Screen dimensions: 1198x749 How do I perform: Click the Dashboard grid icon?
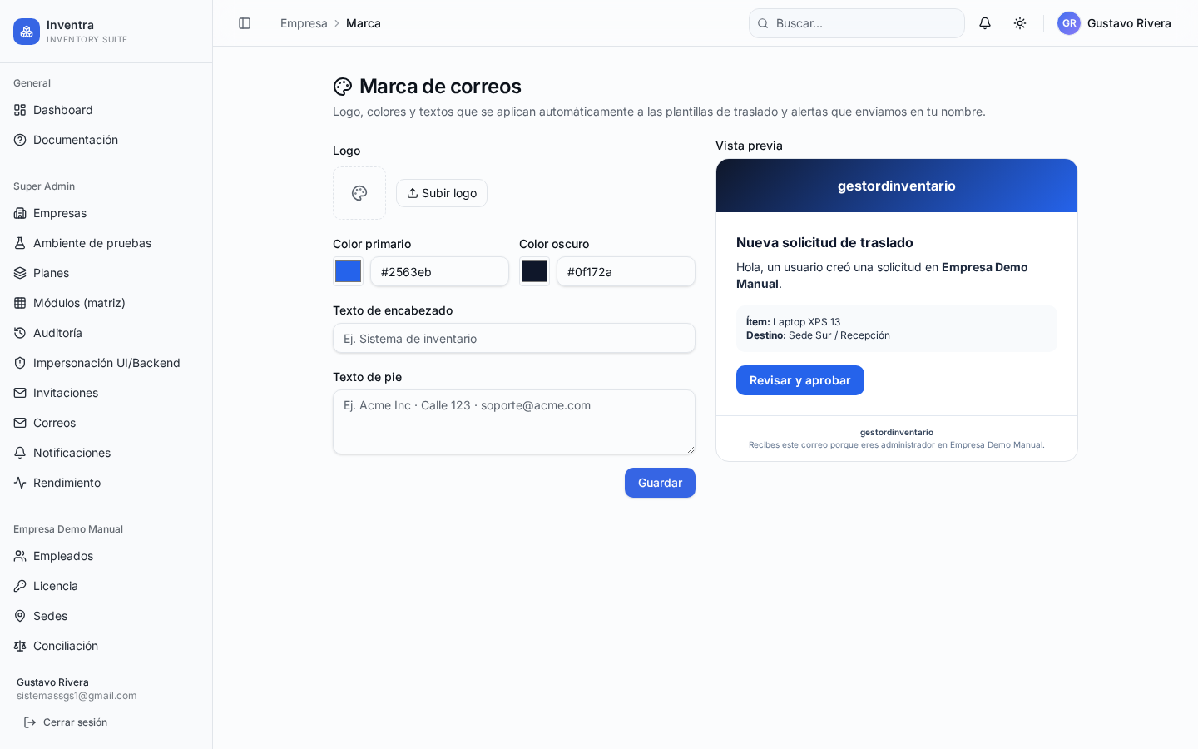[x=20, y=110]
